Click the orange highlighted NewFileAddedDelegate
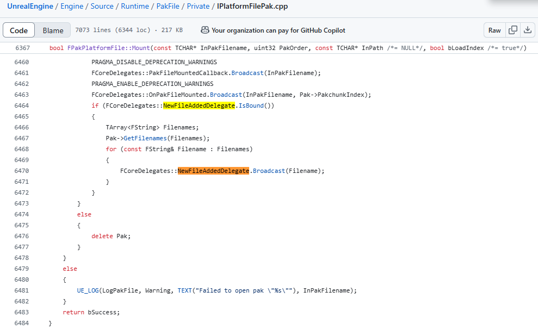Screen dimensions: 538x329 point(213,171)
